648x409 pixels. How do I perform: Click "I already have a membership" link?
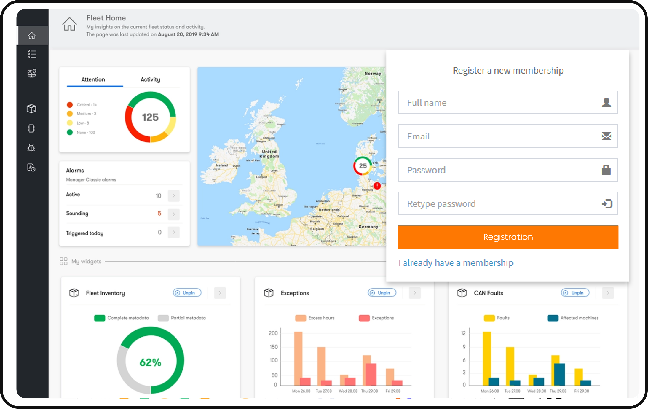(456, 263)
